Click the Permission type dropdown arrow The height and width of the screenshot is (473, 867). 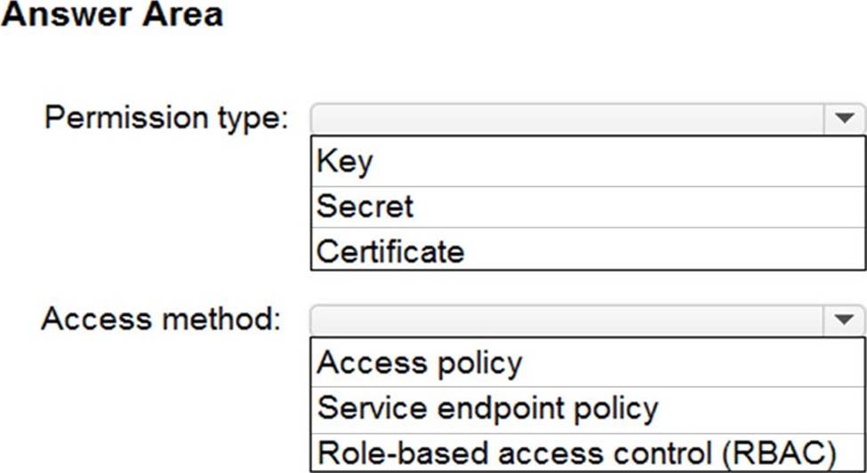[844, 118]
